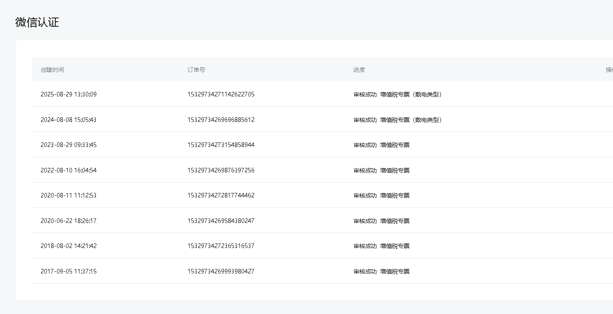613x314 pixels.
Task: Click order number 15329734272817744462
Action: (x=221, y=195)
